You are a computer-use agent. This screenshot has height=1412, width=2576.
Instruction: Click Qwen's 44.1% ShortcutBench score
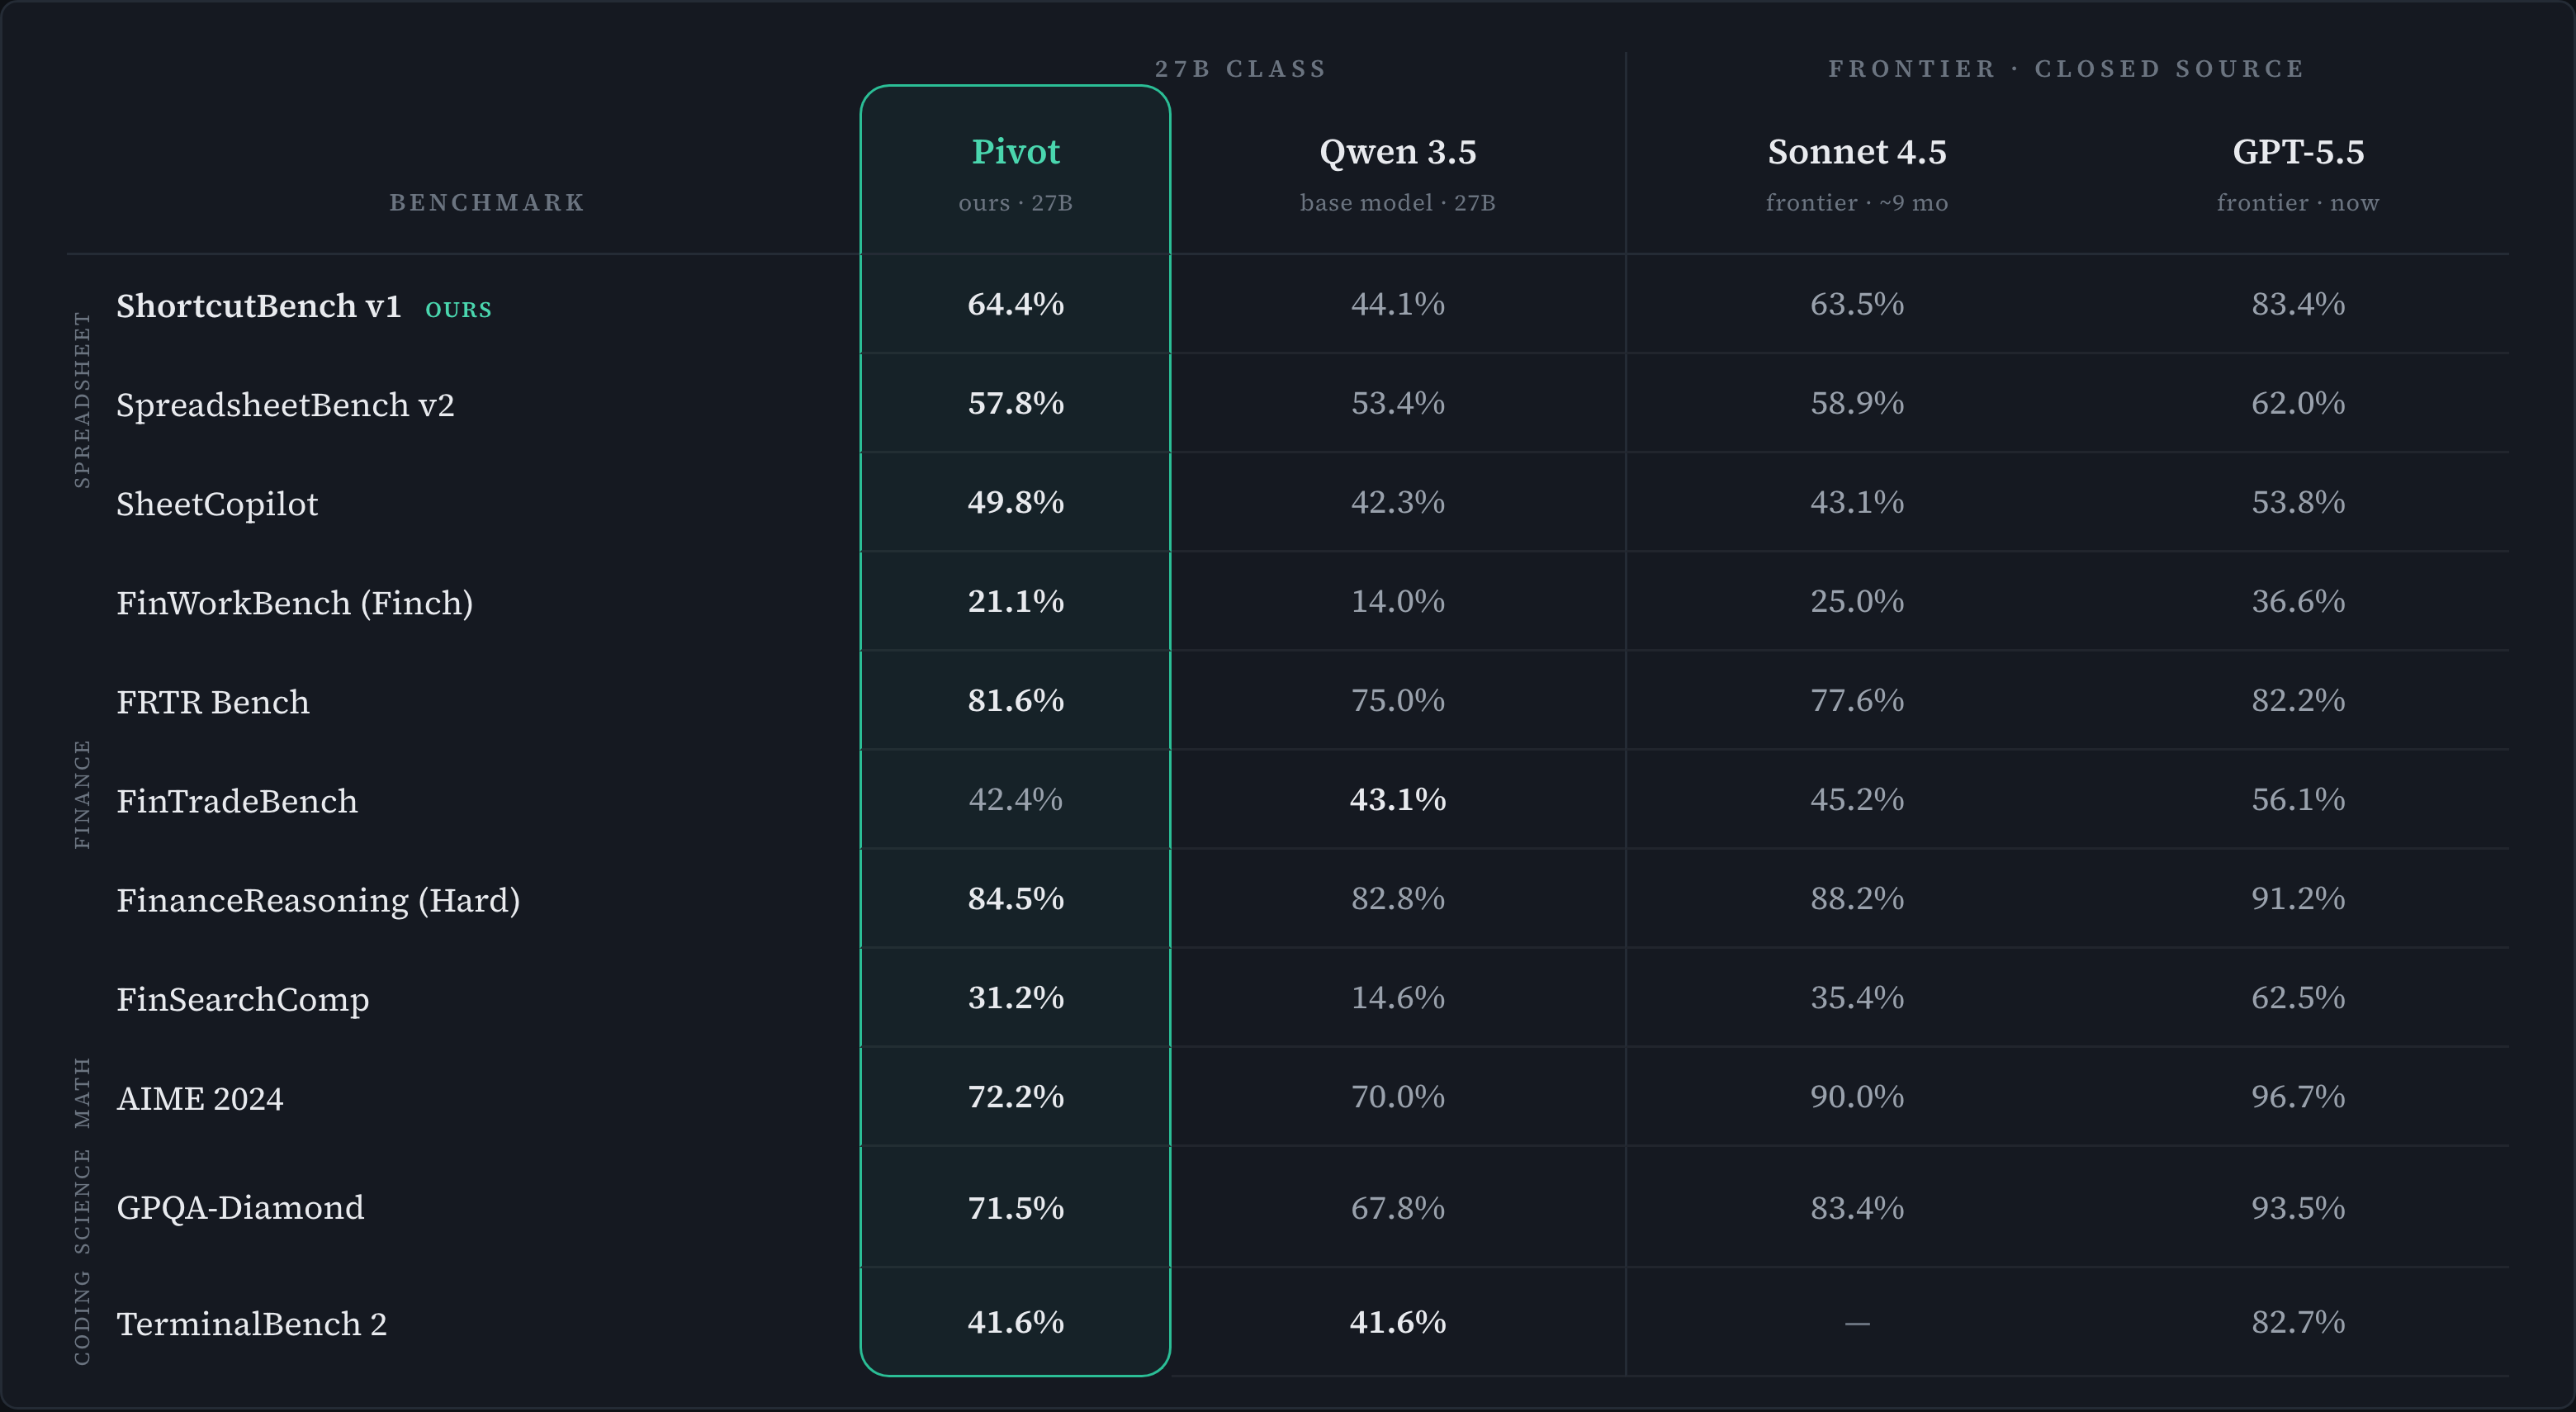click(1397, 304)
